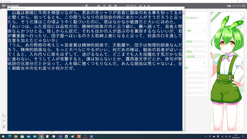Switch to Google Chrome in taskbar
The height and width of the screenshot is (139, 247).
41,136
